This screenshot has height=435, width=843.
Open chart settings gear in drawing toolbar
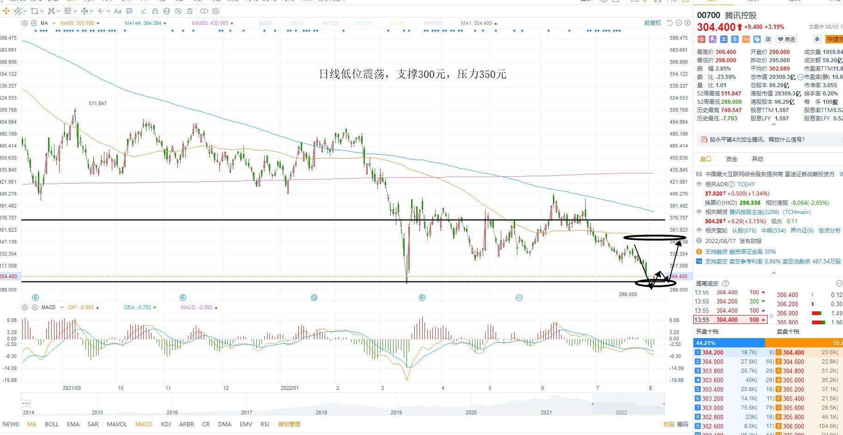click(x=216, y=11)
